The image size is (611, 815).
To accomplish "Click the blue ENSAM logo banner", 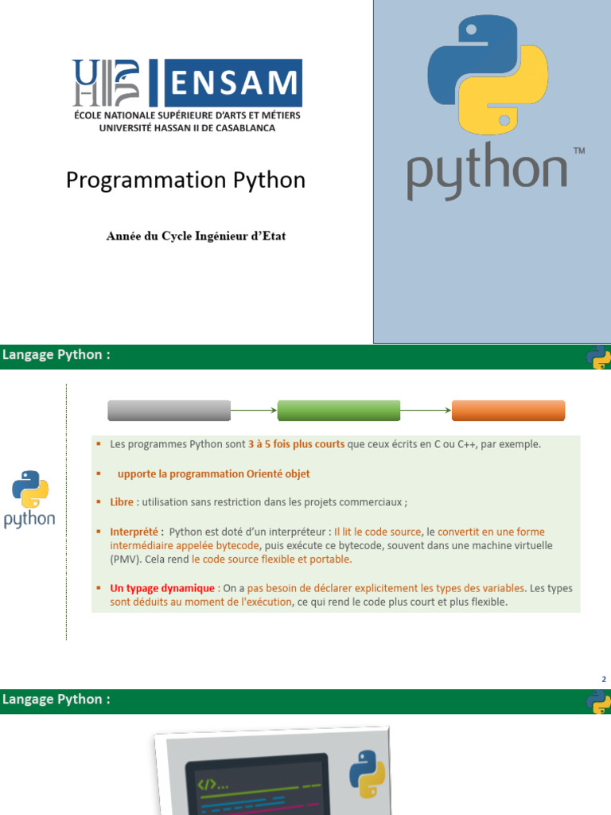I will pyautogui.click(x=233, y=83).
